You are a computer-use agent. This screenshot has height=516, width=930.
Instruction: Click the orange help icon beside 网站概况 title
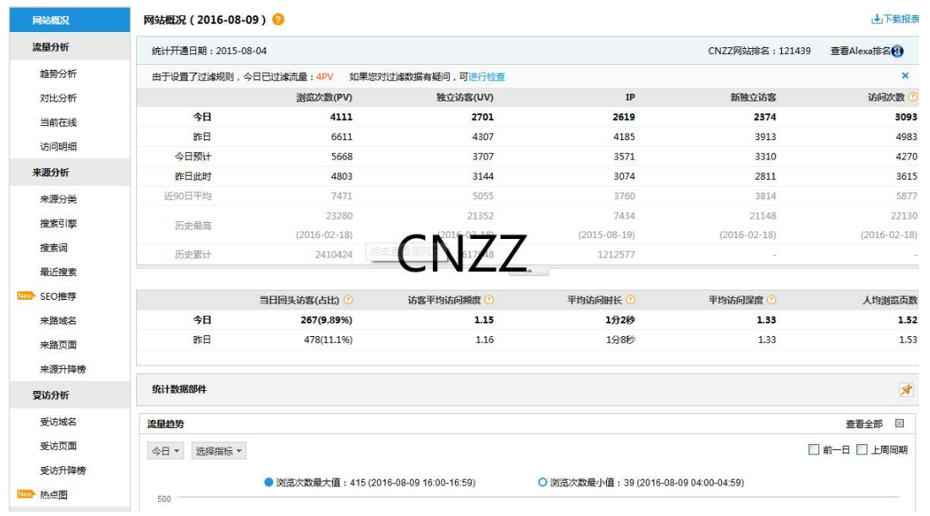click(x=278, y=19)
